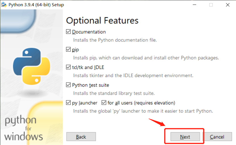The height and width of the screenshot is (145, 236).
Task: Cancel the Python setup
Action: (217, 137)
